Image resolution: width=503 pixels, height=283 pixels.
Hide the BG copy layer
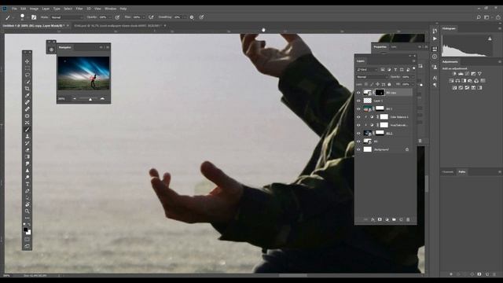point(358,93)
